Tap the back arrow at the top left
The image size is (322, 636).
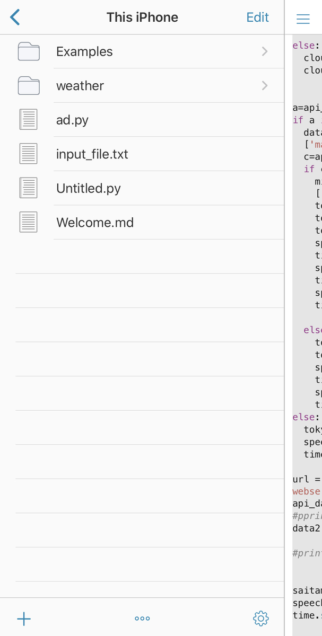coord(14,17)
